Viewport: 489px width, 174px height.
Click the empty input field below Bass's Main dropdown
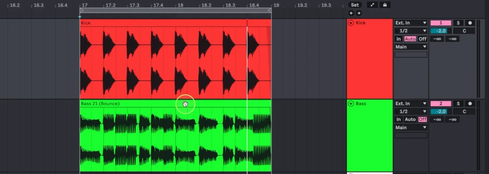point(411,136)
